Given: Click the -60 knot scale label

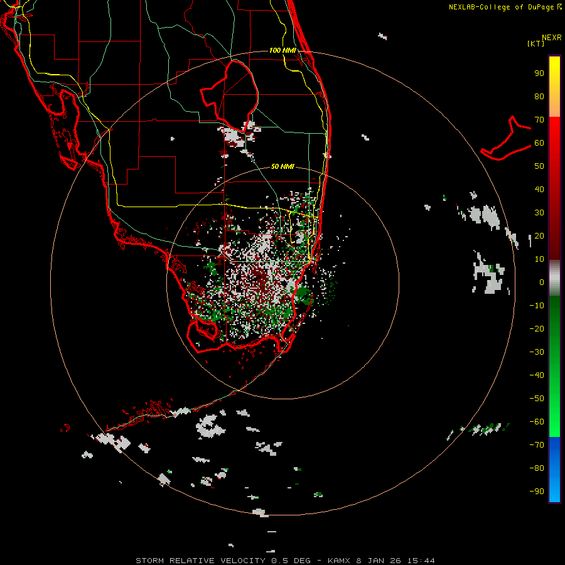Looking at the screenshot, I should (537, 422).
